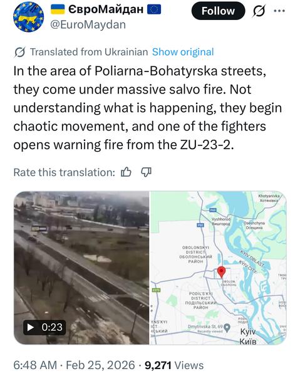Click the Dmytrivska St, 69 map marker
Image resolution: width=300 pixels, height=376 pixels.
227,327
